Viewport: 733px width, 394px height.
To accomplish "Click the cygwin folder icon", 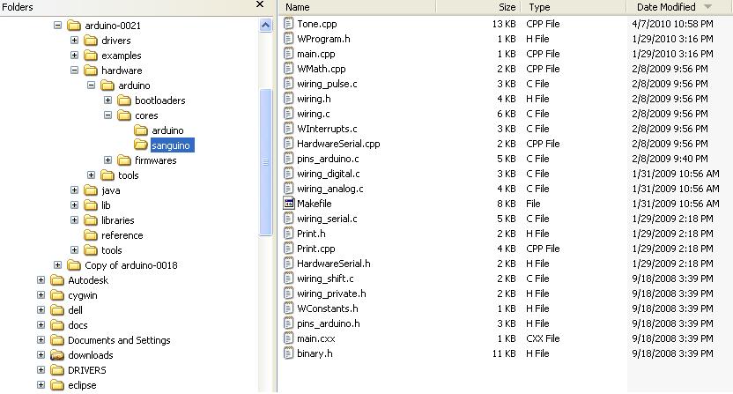I will coord(57,294).
